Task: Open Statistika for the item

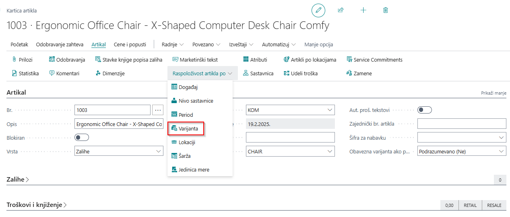Action: click(25, 73)
